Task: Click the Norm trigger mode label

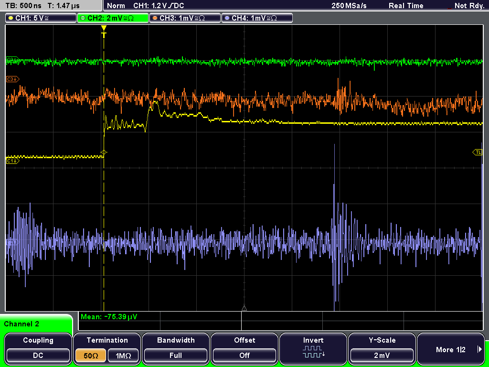Action: point(116,6)
